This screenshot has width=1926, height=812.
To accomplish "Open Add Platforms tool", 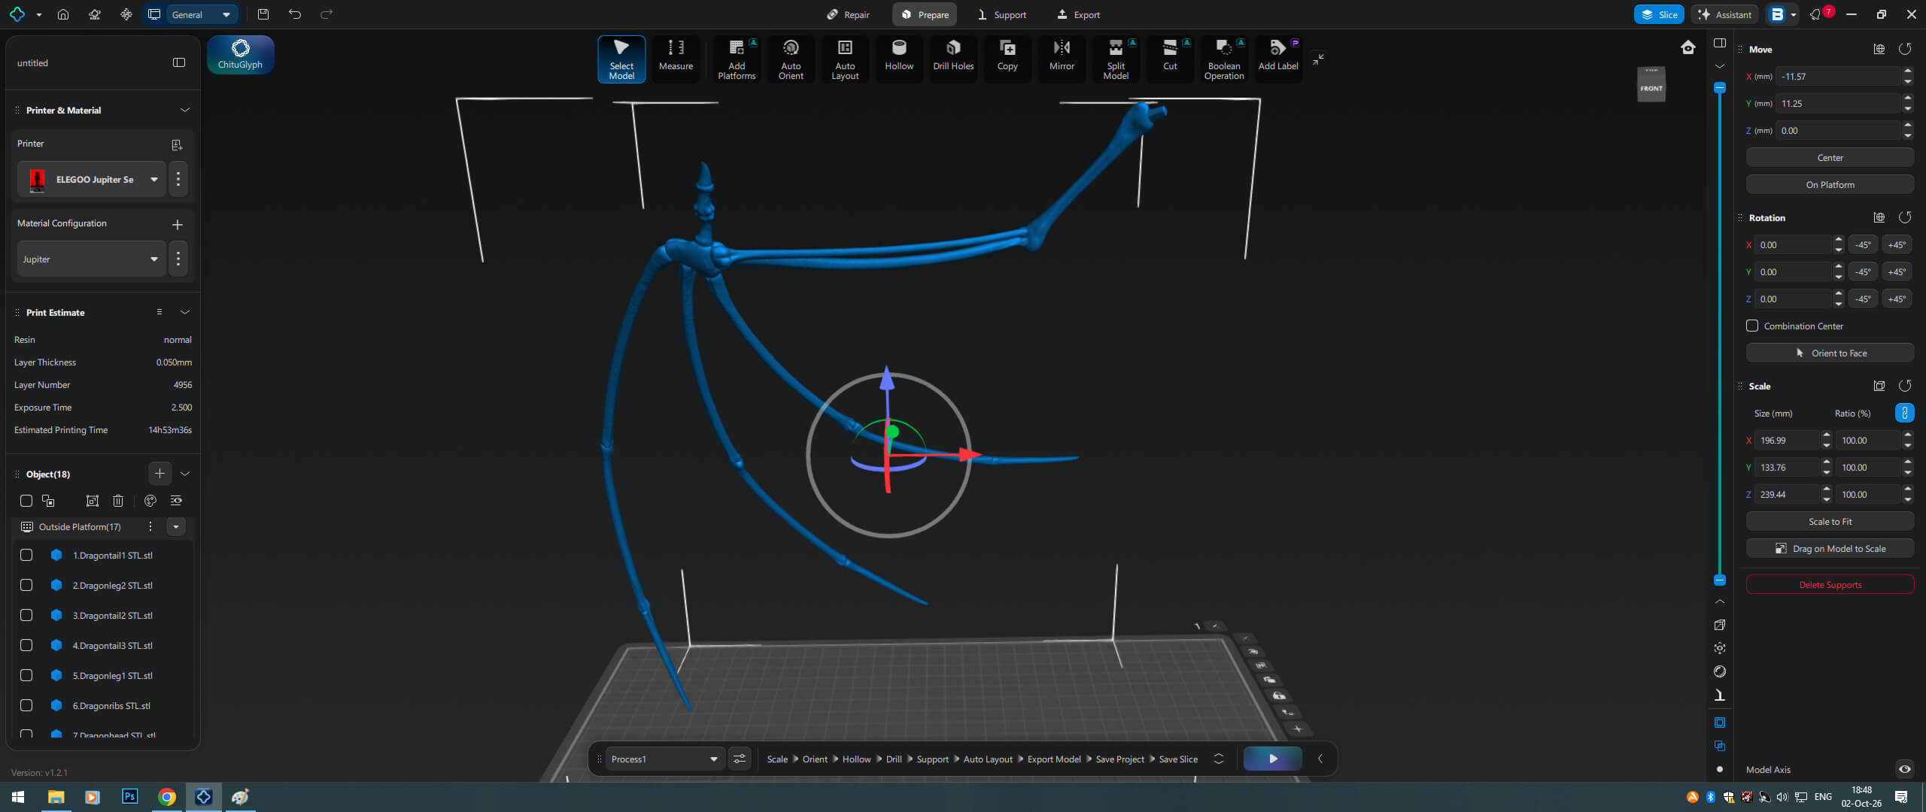I will 737,58.
